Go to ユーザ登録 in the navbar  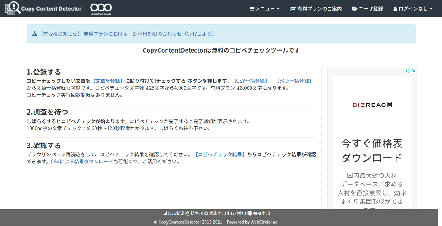(x=368, y=9)
